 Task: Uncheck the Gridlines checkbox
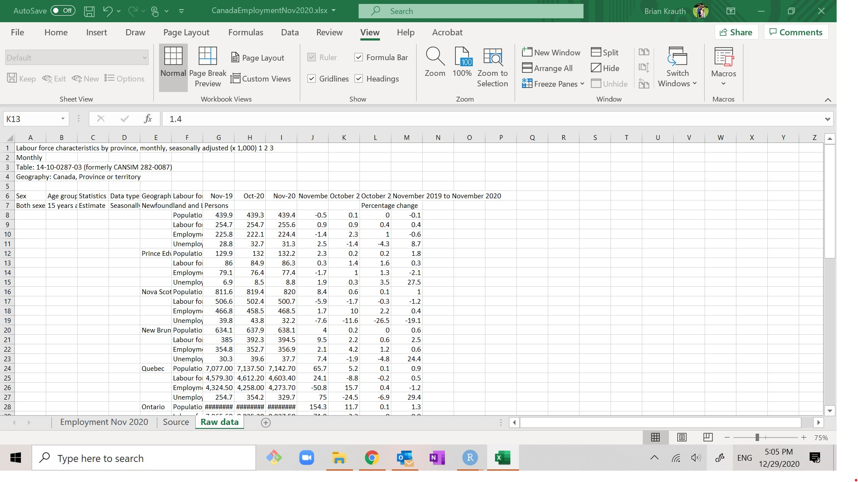coord(312,78)
